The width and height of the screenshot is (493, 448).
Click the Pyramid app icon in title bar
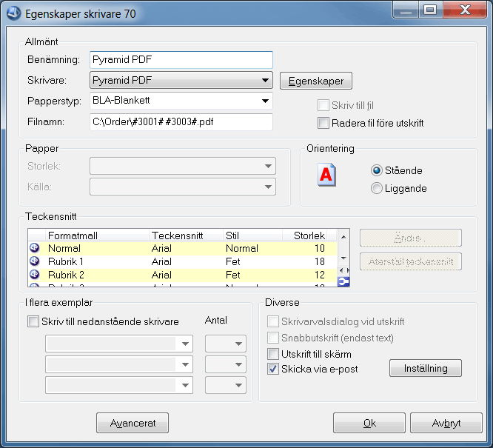tap(13, 13)
